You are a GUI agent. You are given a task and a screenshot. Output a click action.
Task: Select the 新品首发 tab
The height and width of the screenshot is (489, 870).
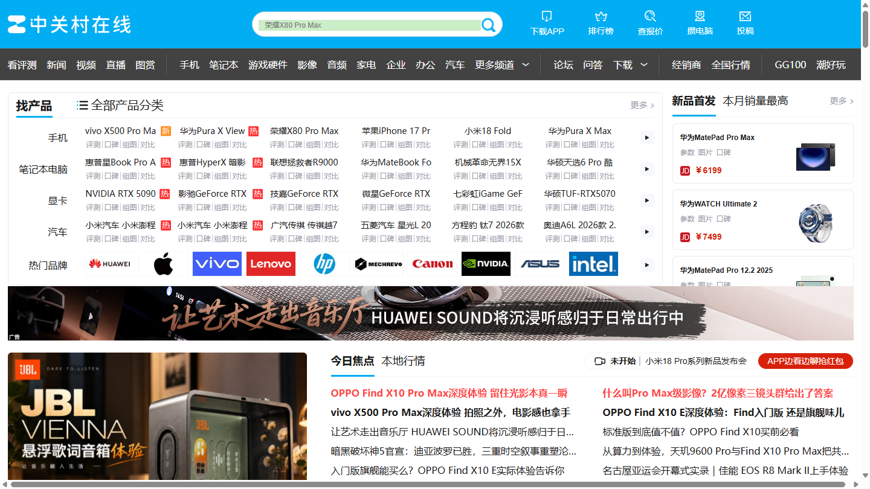694,101
